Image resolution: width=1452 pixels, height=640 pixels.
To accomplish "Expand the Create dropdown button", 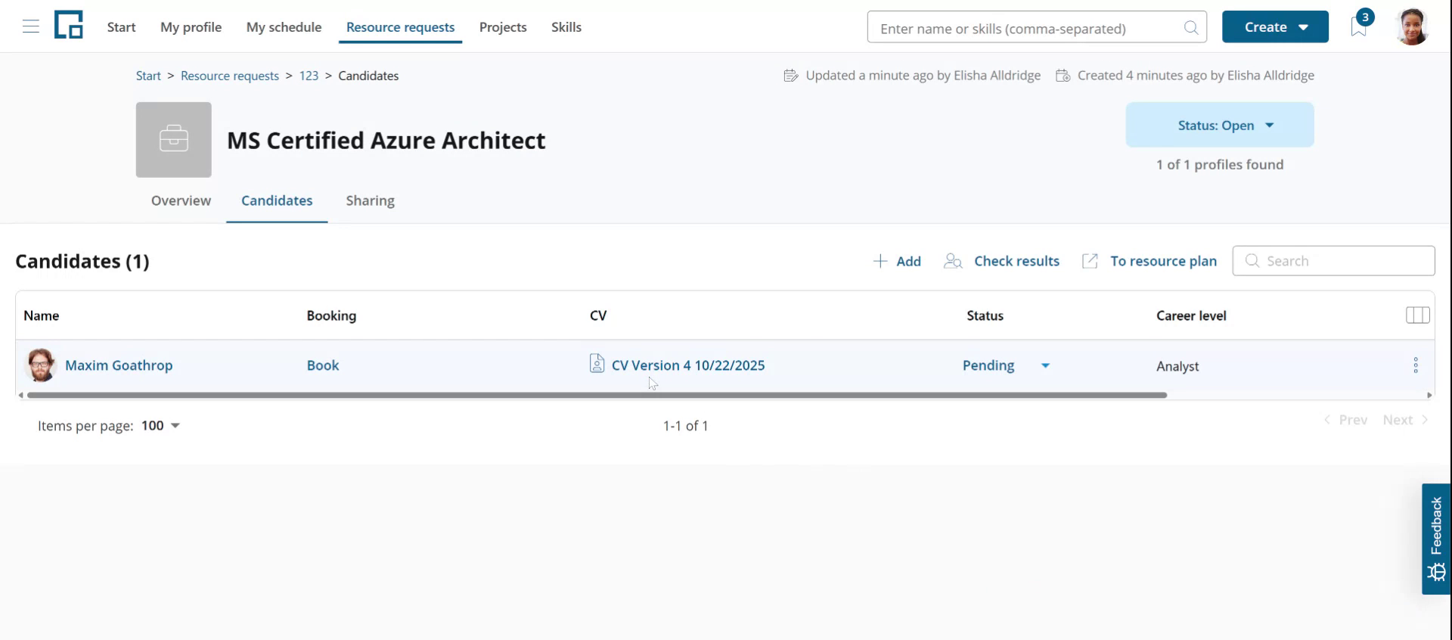I will click(x=1275, y=27).
